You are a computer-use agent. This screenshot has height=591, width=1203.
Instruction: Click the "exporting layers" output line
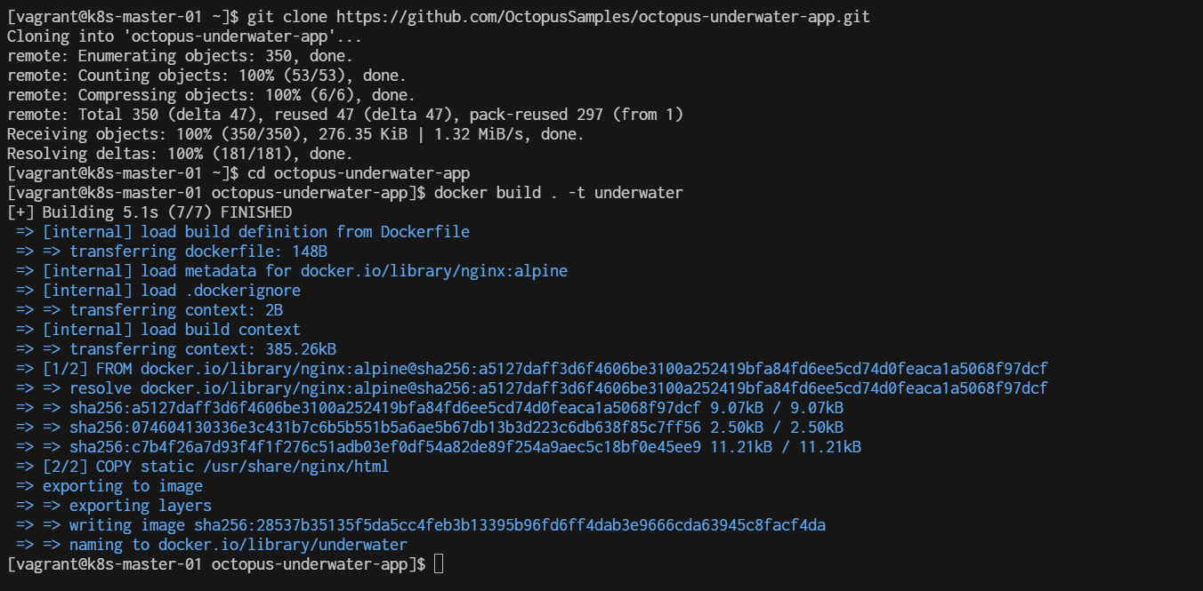coord(141,506)
